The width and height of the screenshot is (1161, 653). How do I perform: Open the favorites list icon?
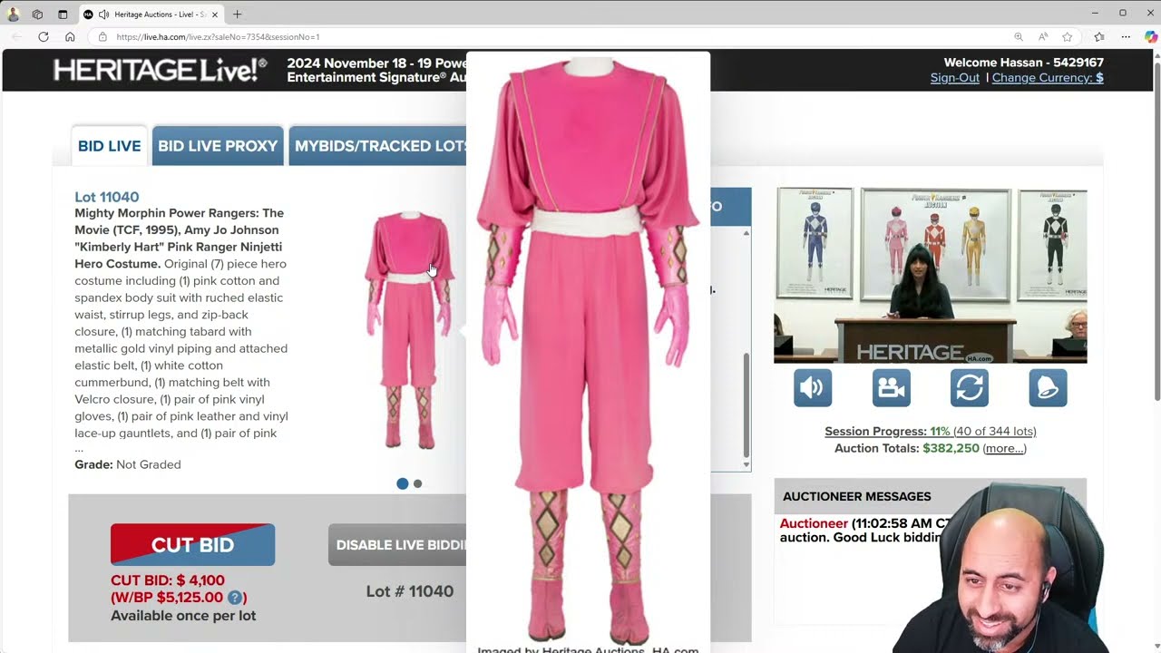pyautogui.click(x=1099, y=37)
